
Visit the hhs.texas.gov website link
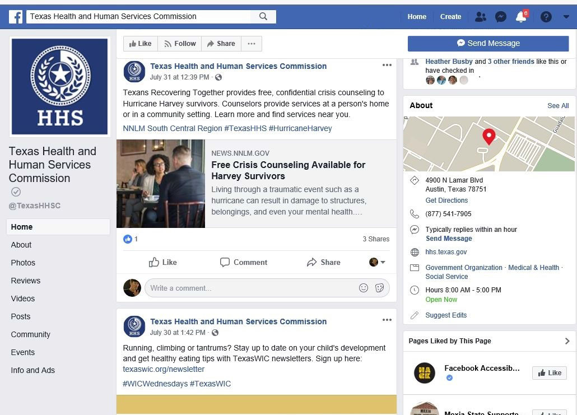pyautogui.click(x=446, y=252)
